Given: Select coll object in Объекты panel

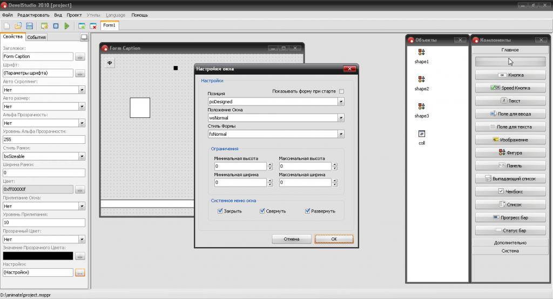Looking at the screenshot, I should pos(422,134).
